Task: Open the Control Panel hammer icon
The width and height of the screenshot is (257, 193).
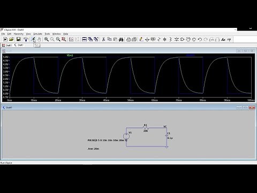Action: [26, 39]
